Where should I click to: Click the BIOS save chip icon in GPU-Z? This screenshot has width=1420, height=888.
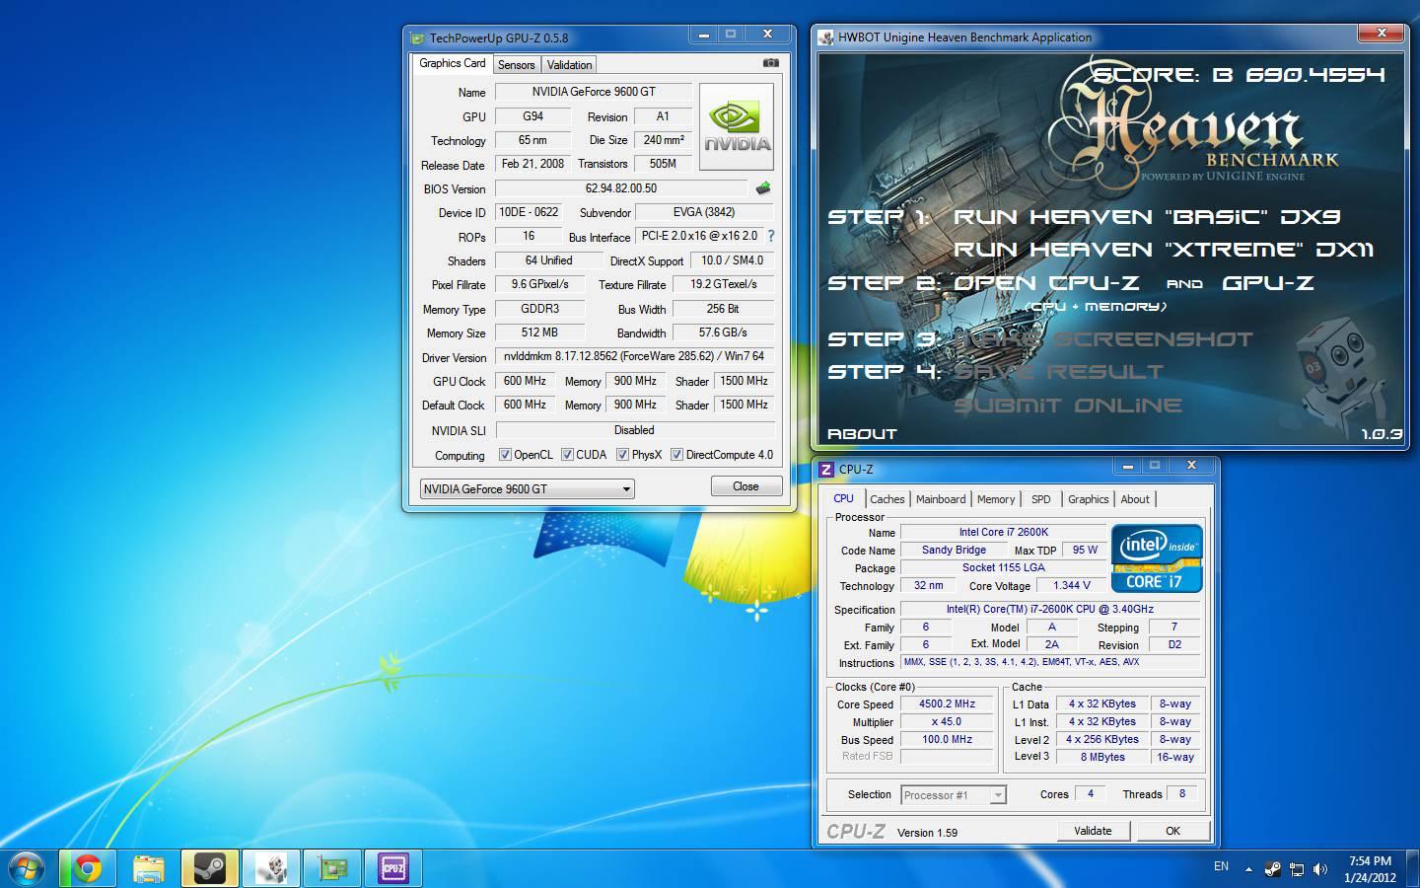(762, 187)
